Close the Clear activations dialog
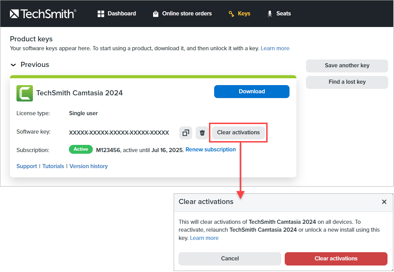Image resolution: width=394 pixels, height=272 pixels. click(384, 202)
